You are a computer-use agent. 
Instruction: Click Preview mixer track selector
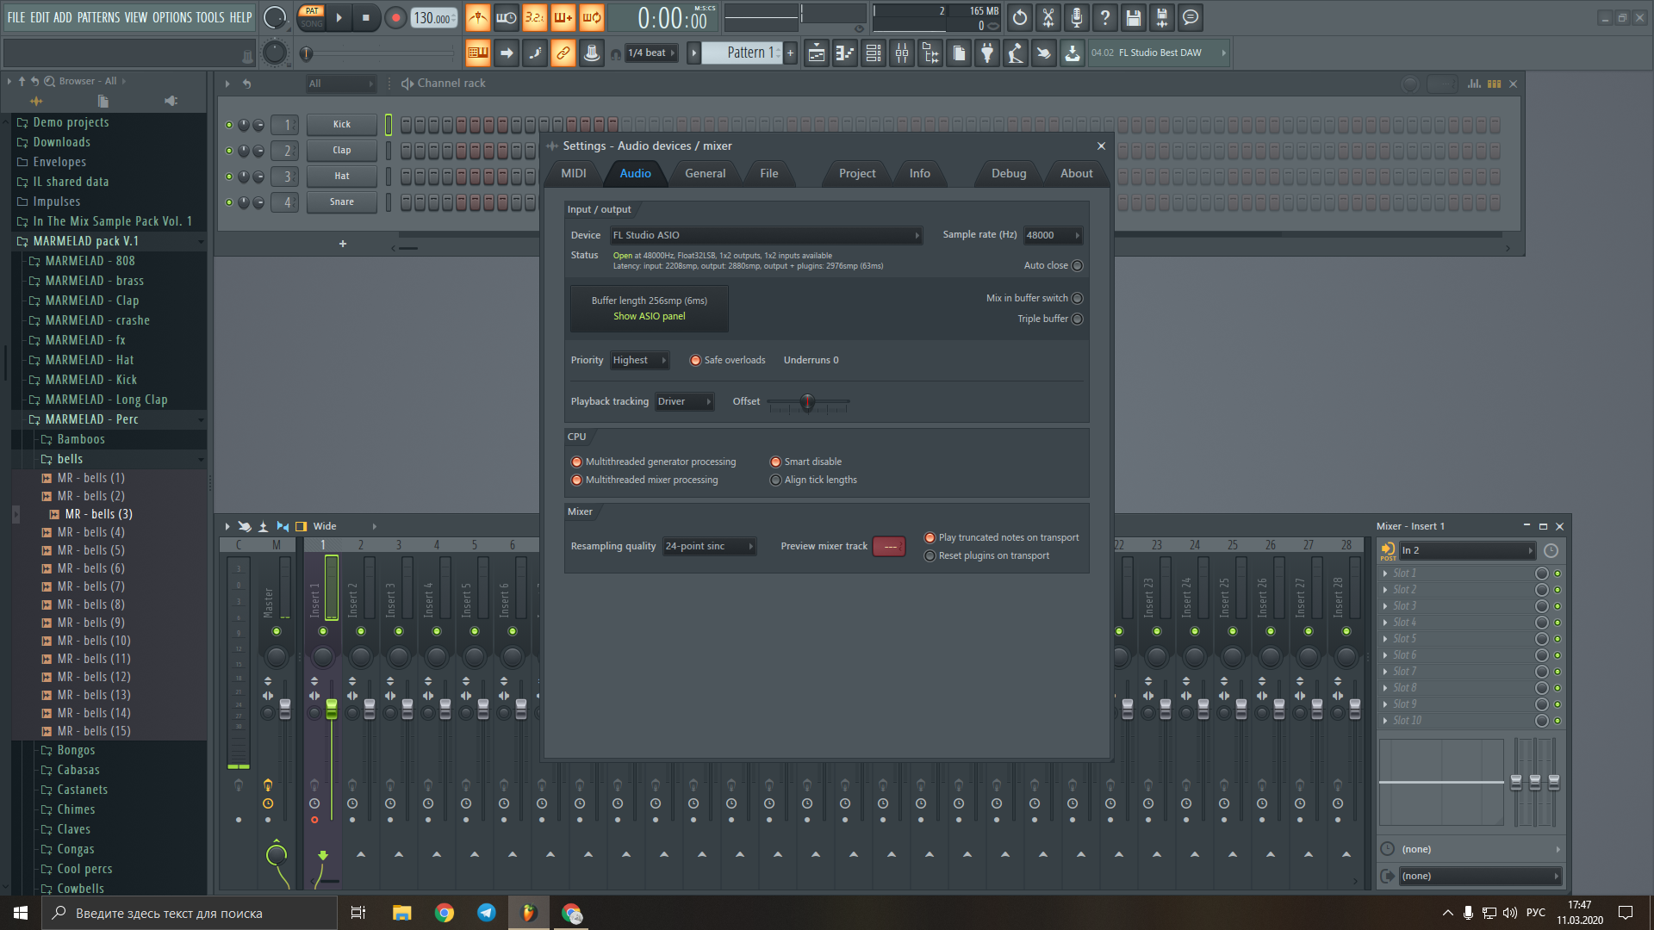pos(889,547)
